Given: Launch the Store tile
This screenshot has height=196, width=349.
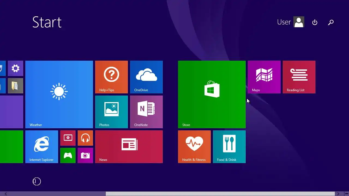Looking at the screenshot, I should point(212,94).
